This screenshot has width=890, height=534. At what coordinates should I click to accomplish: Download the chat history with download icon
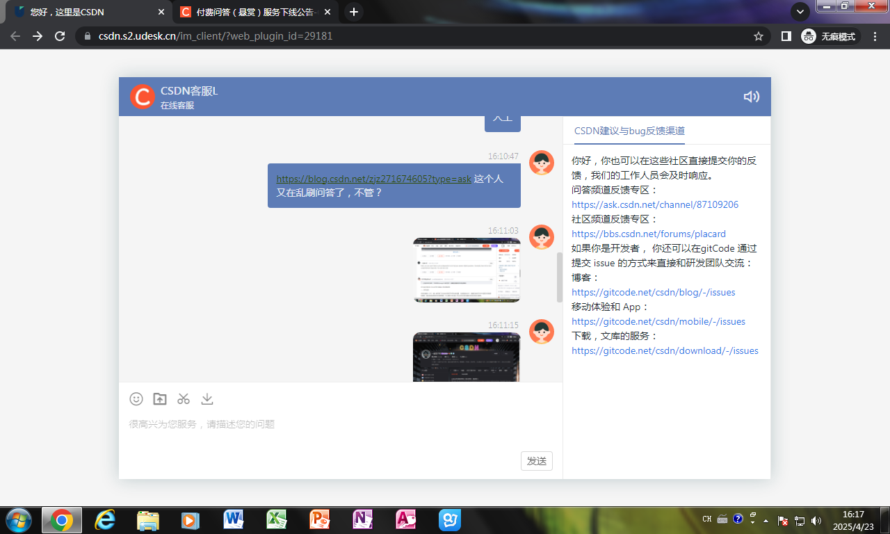click(x=207, y=398)
